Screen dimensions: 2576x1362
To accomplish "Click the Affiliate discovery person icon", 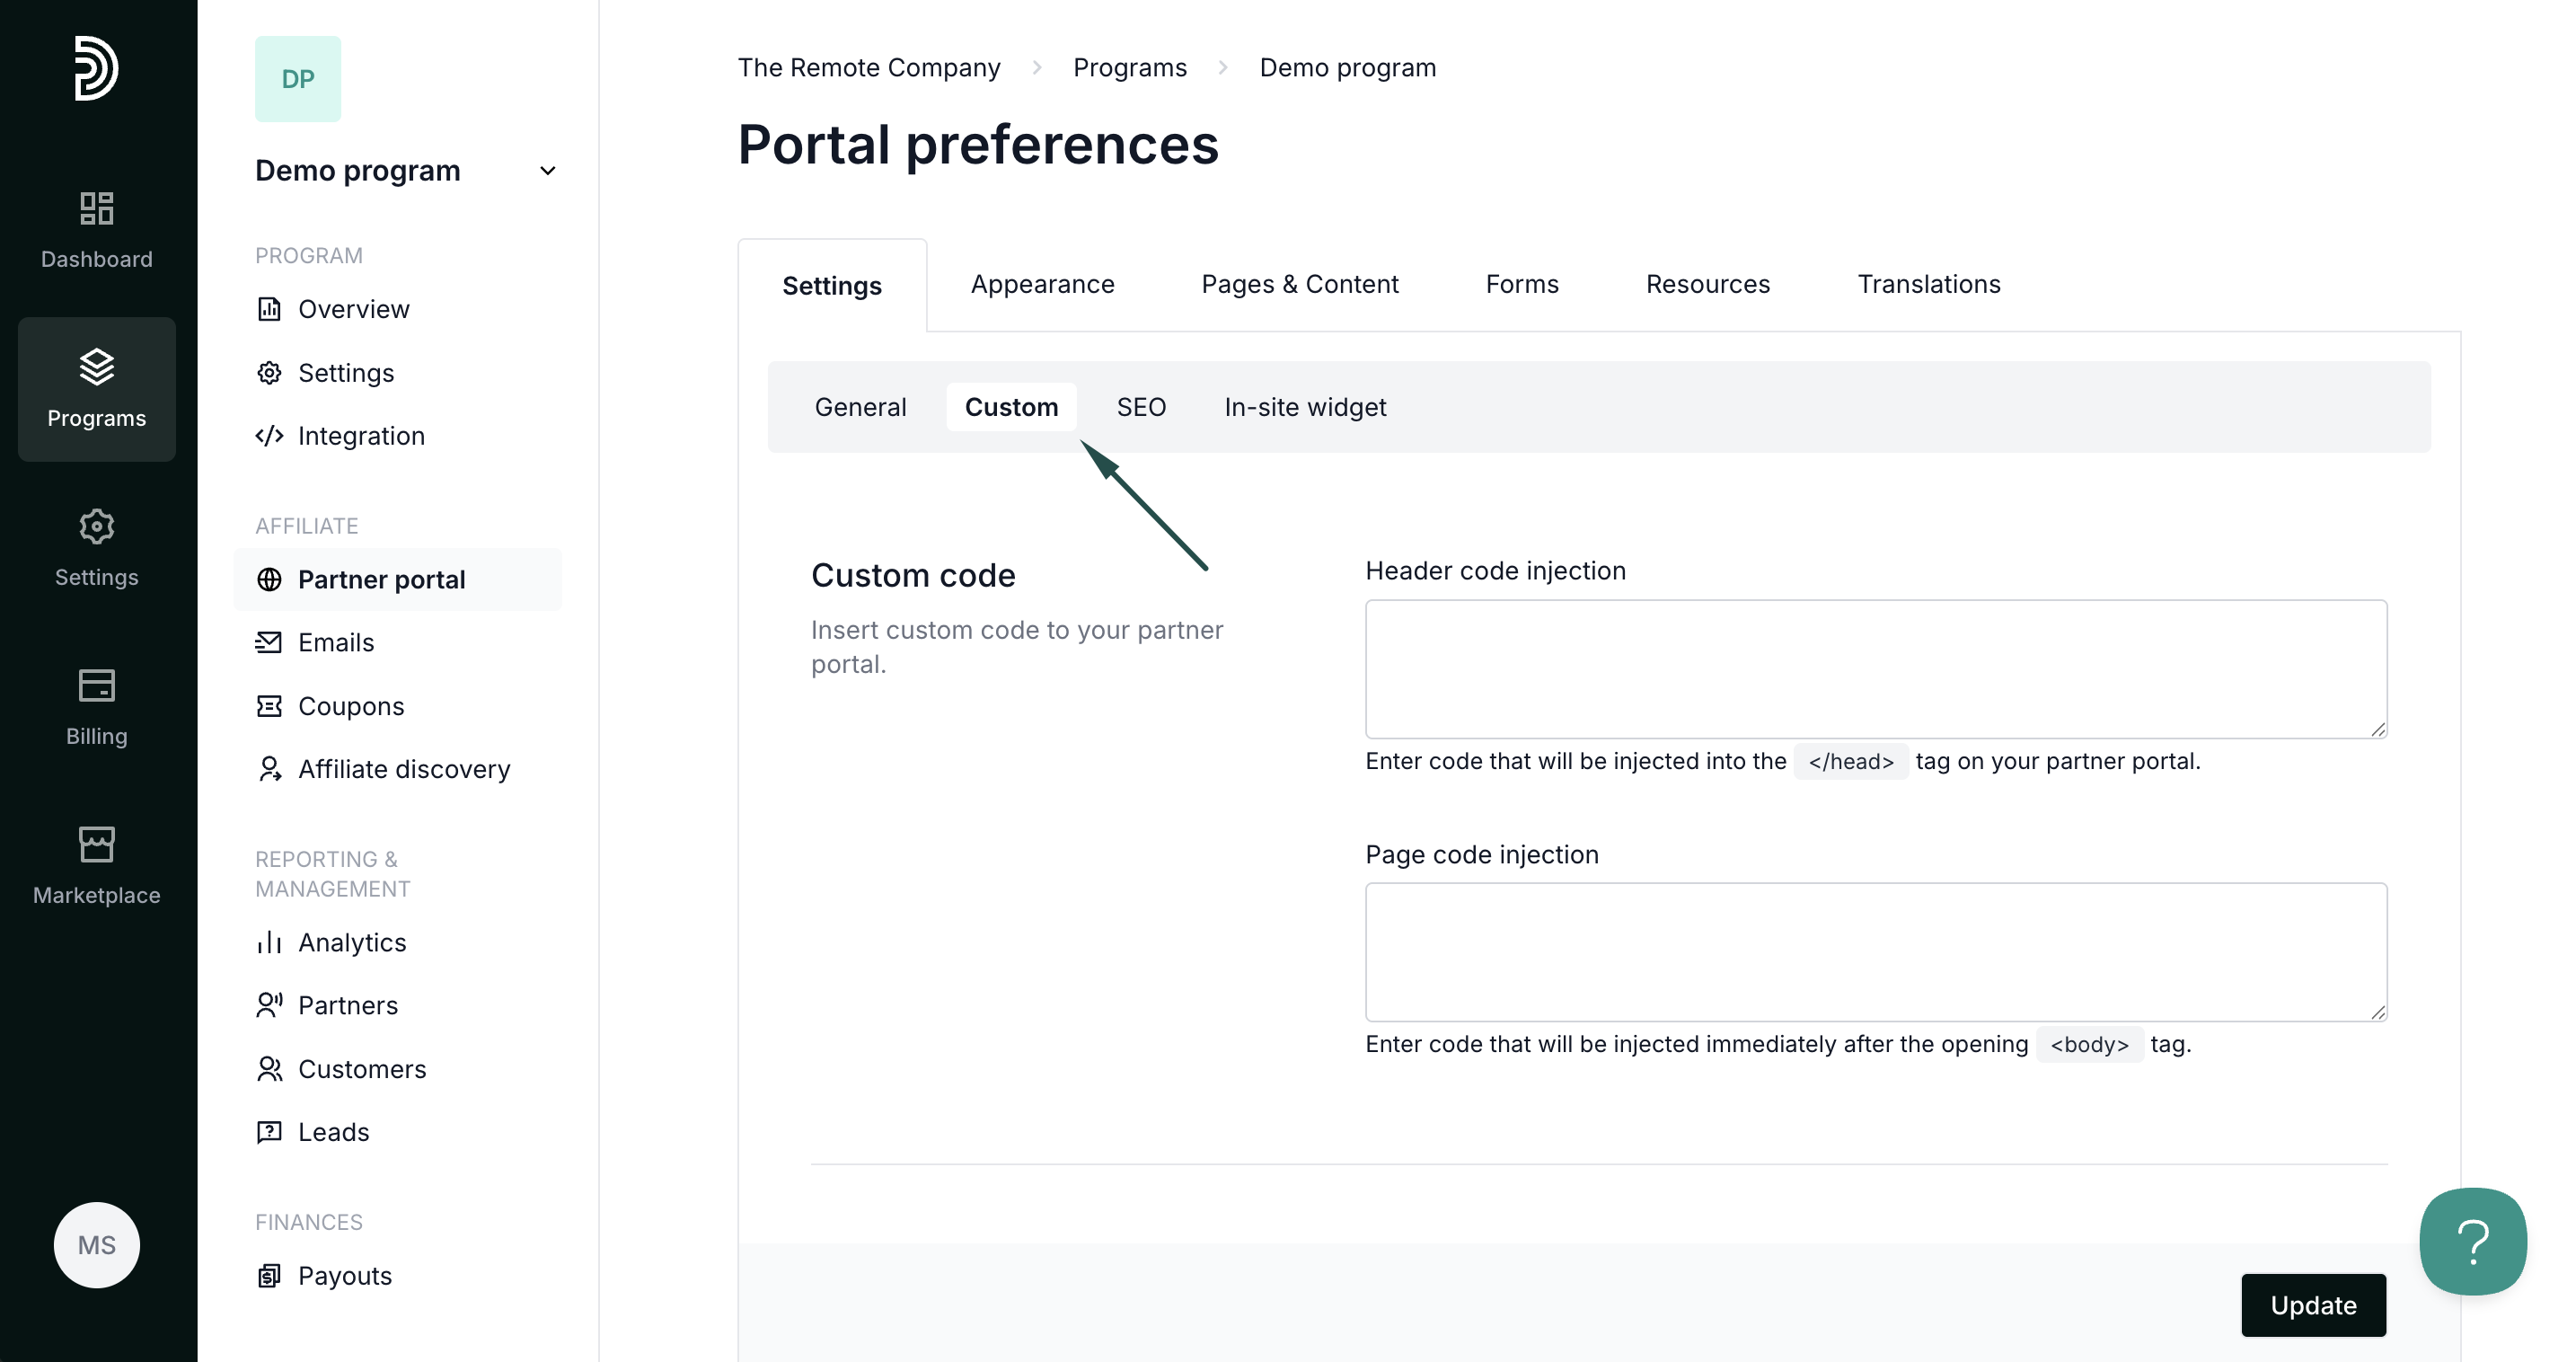I will tap(269, 769).
